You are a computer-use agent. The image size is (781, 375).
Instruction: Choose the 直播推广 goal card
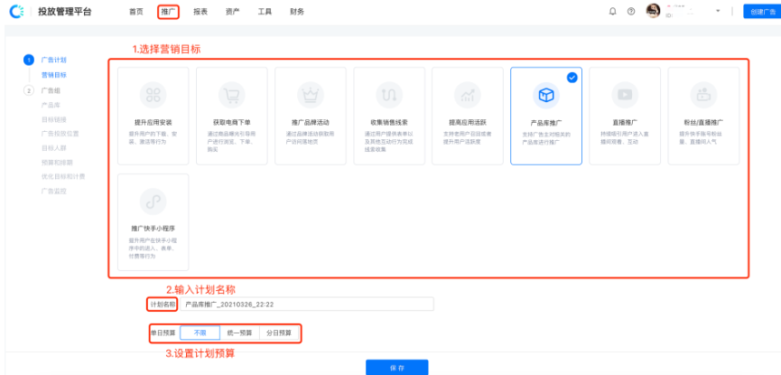pos(625,116)
